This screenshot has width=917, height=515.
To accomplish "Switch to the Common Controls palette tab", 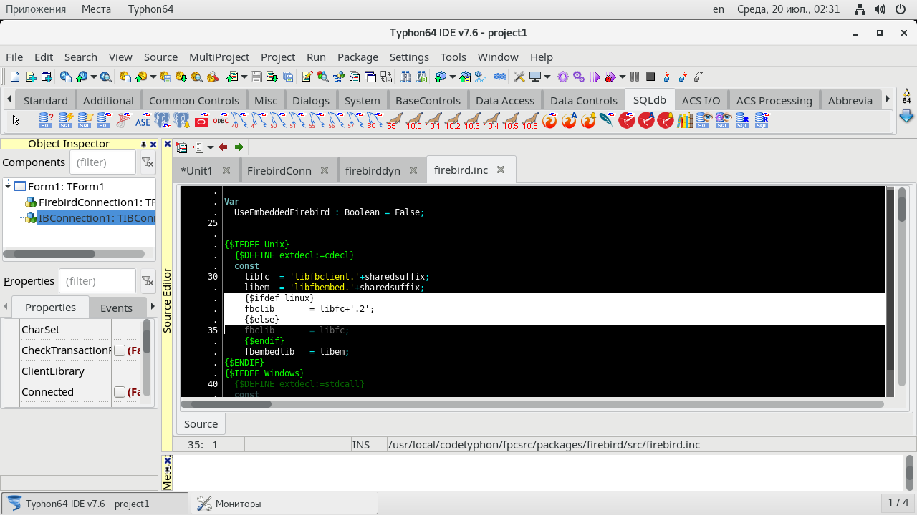I will 194,100.
